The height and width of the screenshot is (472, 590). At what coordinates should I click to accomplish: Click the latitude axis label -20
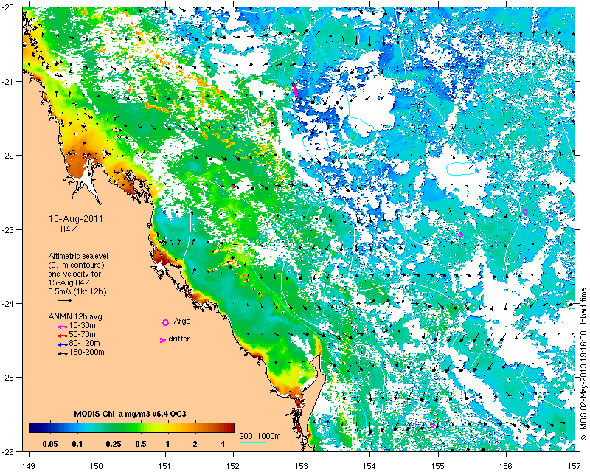click(x=7, y=9)
